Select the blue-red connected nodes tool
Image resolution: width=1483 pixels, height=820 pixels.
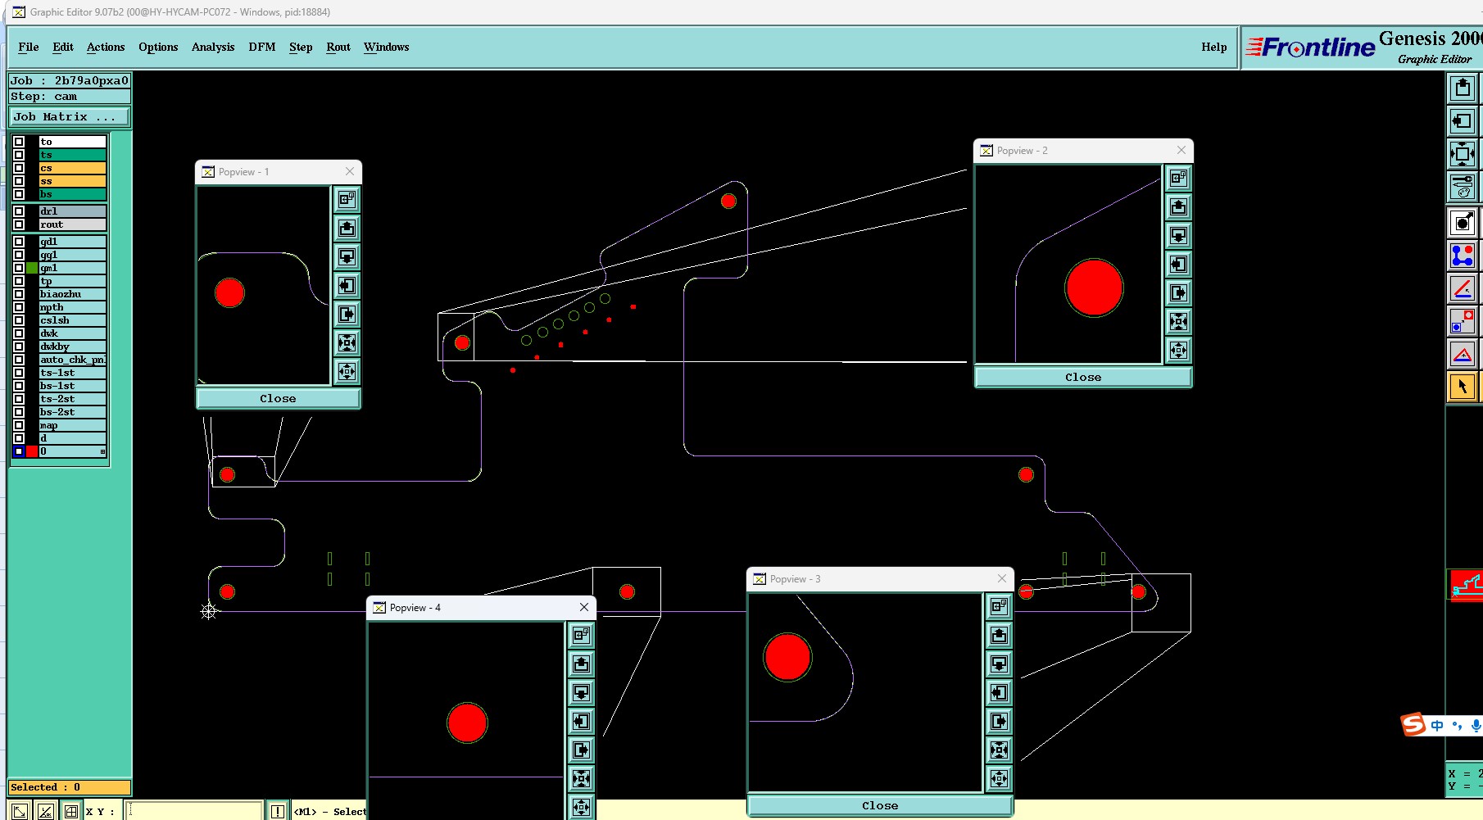point(1463,256)
